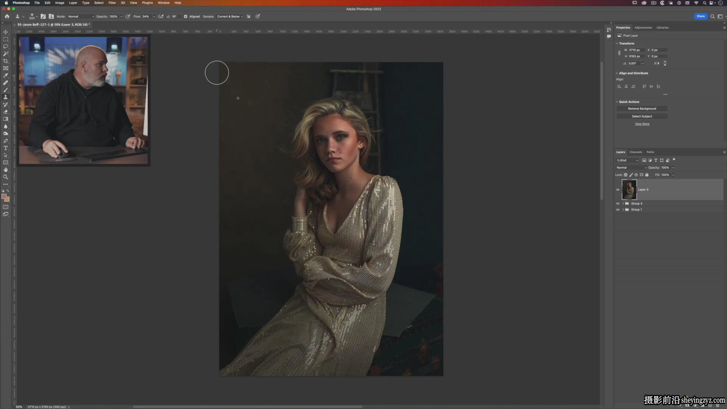Viewport: 727px width, 409px height.
Task: Select the Brush tool
Action: 6,90
